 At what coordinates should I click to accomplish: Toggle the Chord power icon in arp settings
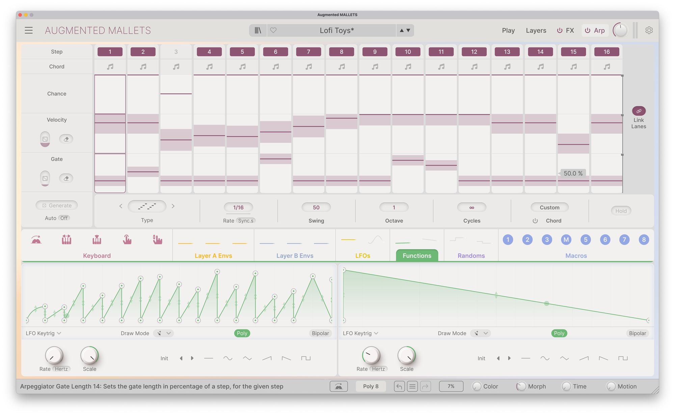point(535,221)
